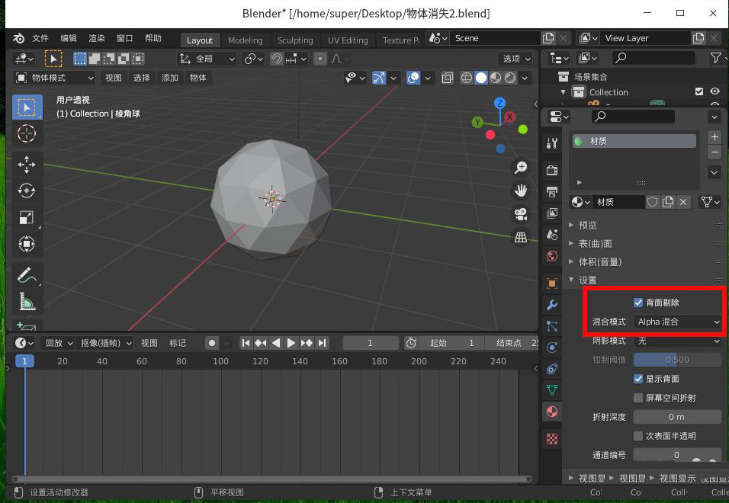The height and width of the screenshot is (503, 729).
Task: Open the viewport 添加 menu button
Action: click(170, 78)
